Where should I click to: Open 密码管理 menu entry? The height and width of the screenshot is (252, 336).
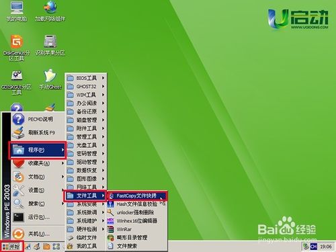[86, 154]
